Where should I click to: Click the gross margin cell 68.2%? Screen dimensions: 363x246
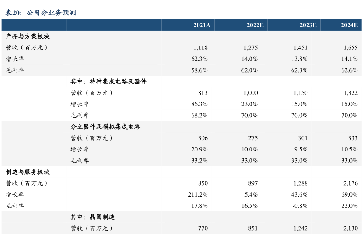pos(199,116)
